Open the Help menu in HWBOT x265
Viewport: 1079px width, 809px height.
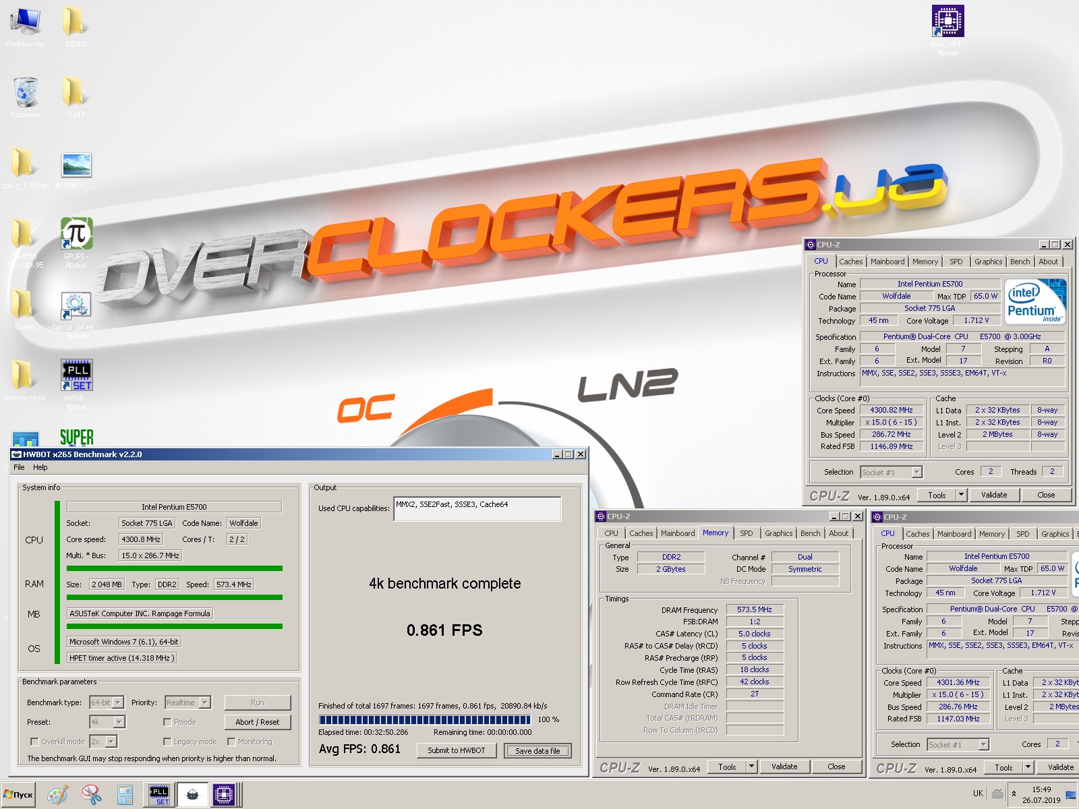pyautogui.click(x=40, y=467)
